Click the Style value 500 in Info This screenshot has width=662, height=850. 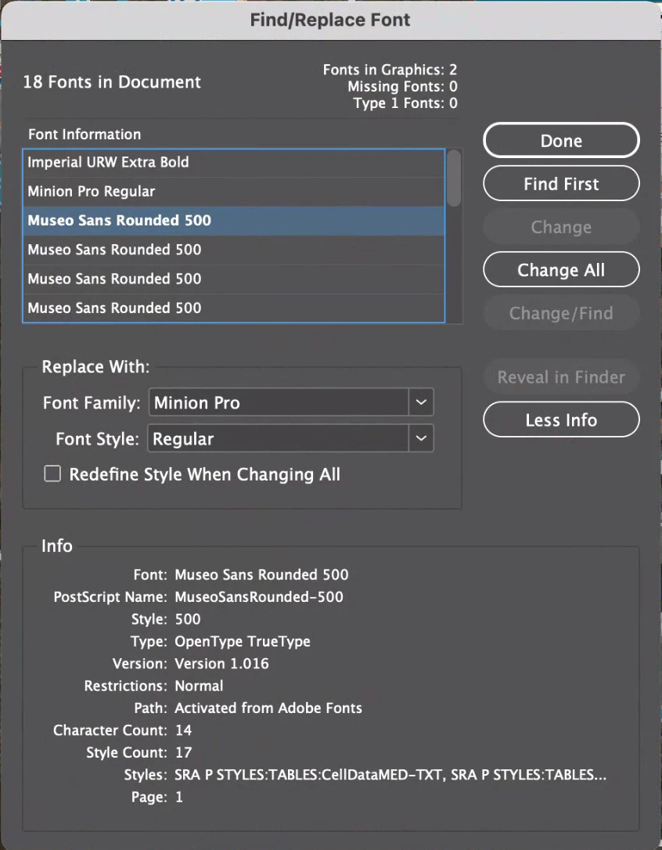coord(188,619)
